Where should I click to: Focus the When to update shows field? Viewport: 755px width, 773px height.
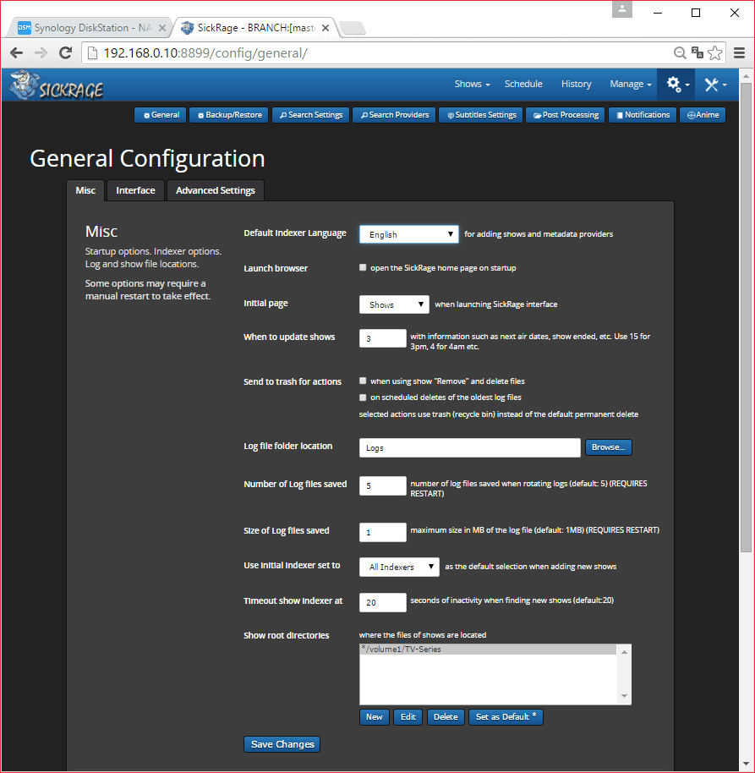[383, 338]
